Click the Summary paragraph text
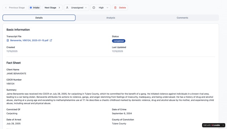This screenshot has height=129, width=227. click(110, 99)
